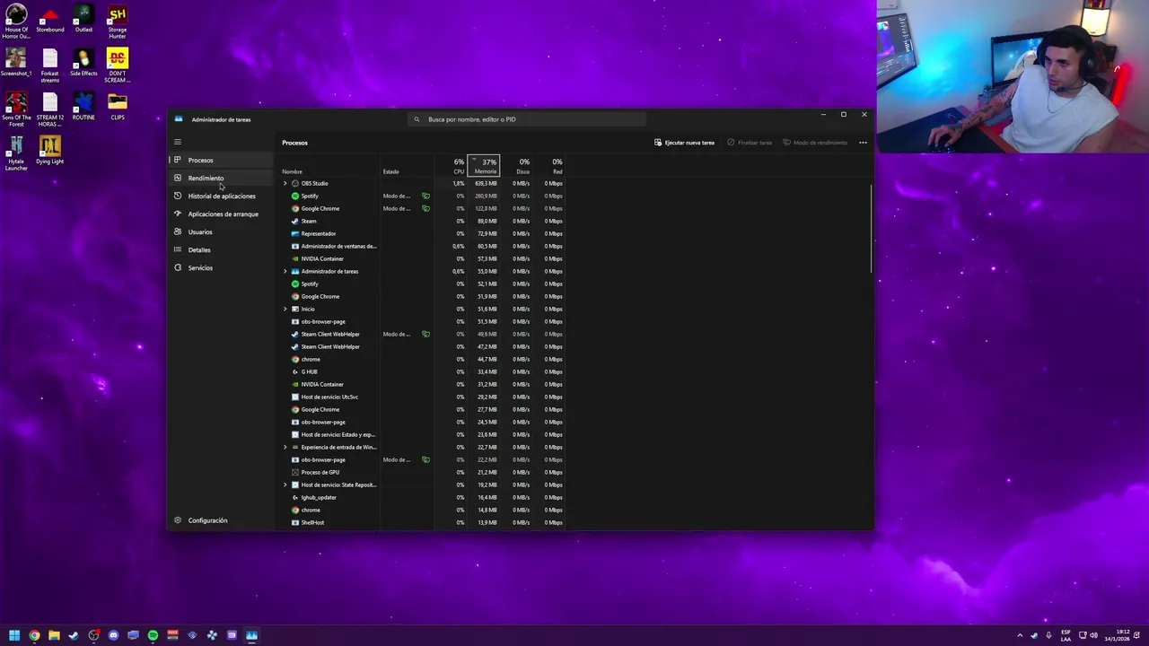Select the Steam process row
Viewport: 1149px width, 646px height.
(x=423, y=221)
